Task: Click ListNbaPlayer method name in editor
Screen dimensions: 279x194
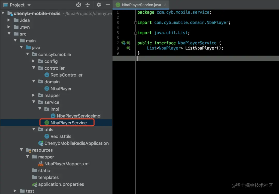Action: click(201, 48)
